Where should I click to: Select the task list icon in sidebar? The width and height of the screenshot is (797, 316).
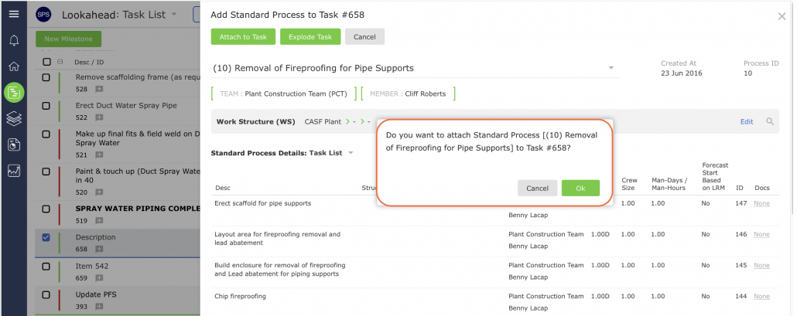(14, 93)
